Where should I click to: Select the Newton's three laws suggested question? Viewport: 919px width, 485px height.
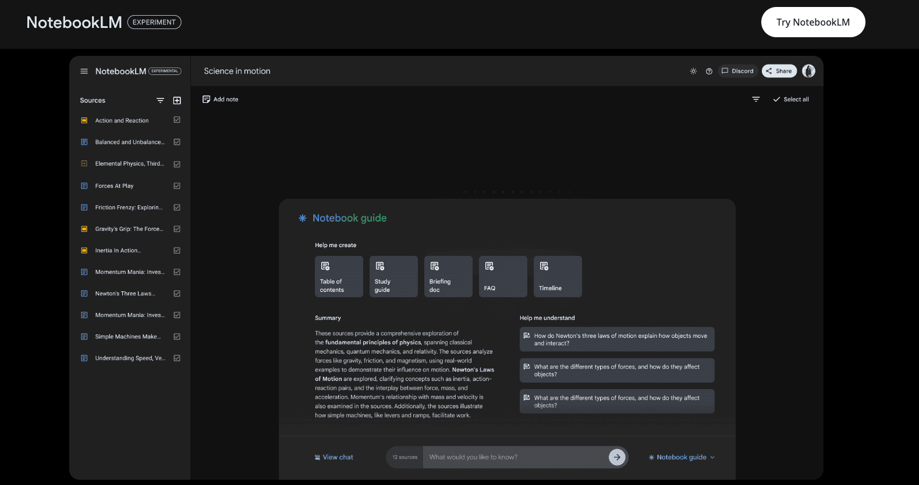pyautogui.click(x=617, y=339)
